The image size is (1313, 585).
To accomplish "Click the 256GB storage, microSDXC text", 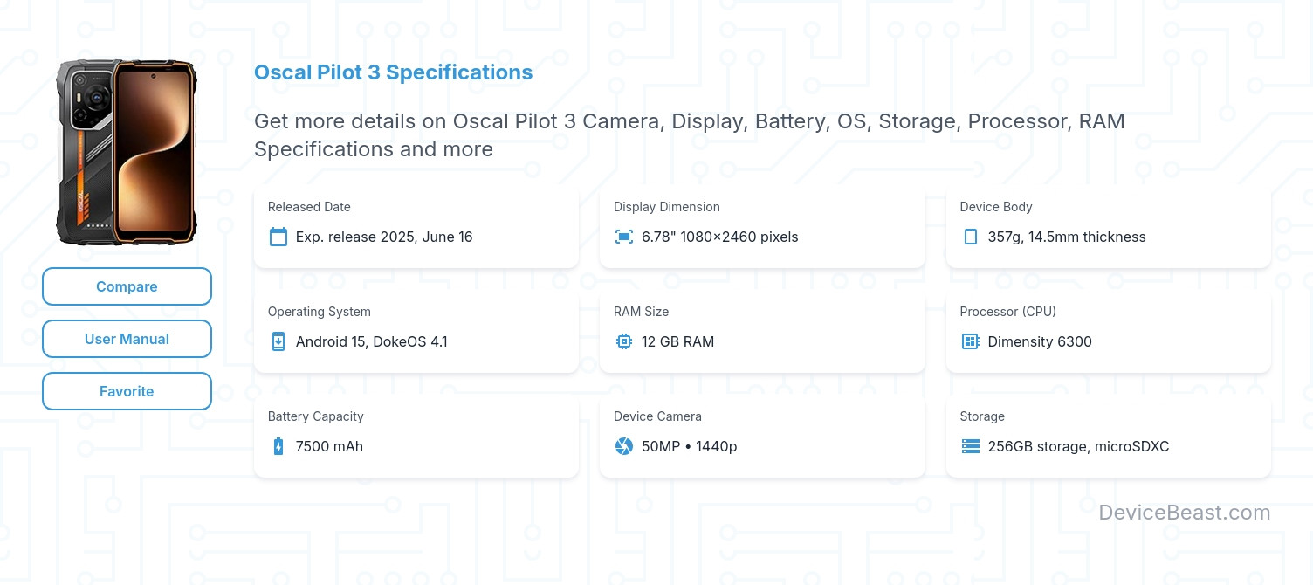I will pos(1078,446).
